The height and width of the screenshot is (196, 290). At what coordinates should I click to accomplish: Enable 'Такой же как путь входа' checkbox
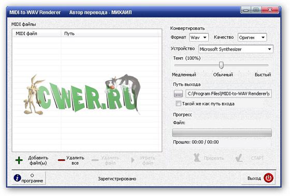pyautogui.click(x=178, y=103)
